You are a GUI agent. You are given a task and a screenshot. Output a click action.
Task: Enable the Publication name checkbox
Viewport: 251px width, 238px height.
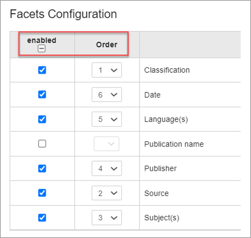pos(42,144)
